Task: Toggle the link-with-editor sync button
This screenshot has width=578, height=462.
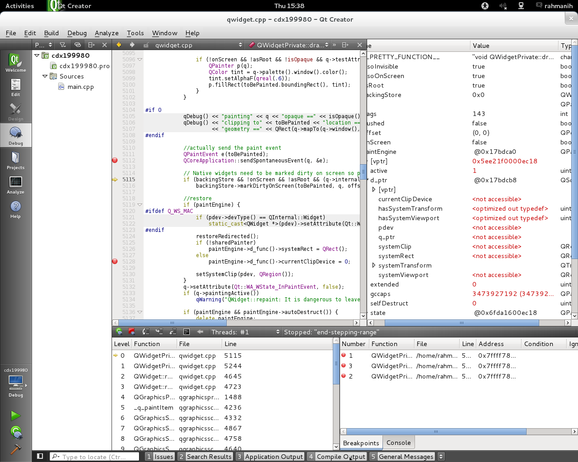Action: (x=78, y=45)
